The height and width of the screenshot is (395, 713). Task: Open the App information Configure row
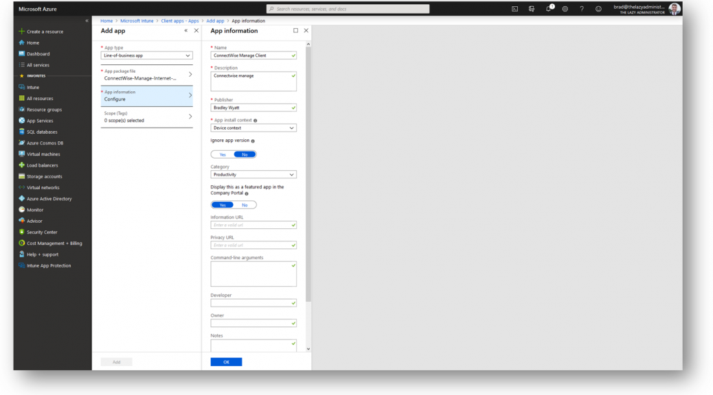[x=146, y=96]
